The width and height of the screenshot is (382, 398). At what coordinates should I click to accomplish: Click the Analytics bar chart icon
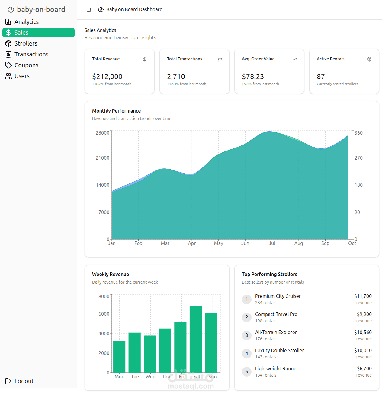(x=8, y=22)
